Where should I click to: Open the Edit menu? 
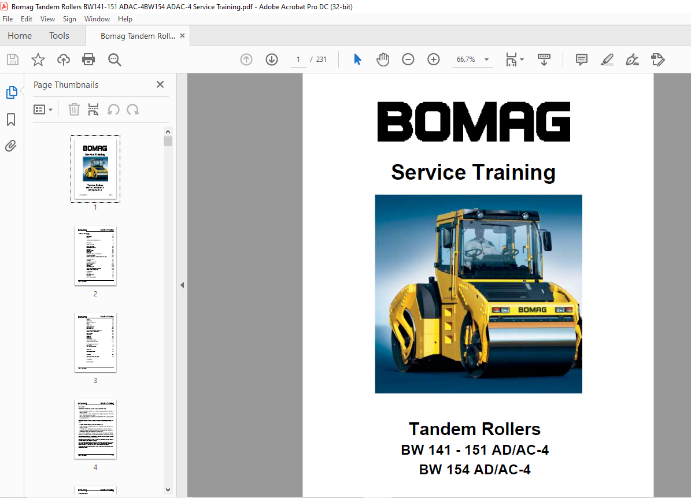click(x=27, y=19)
